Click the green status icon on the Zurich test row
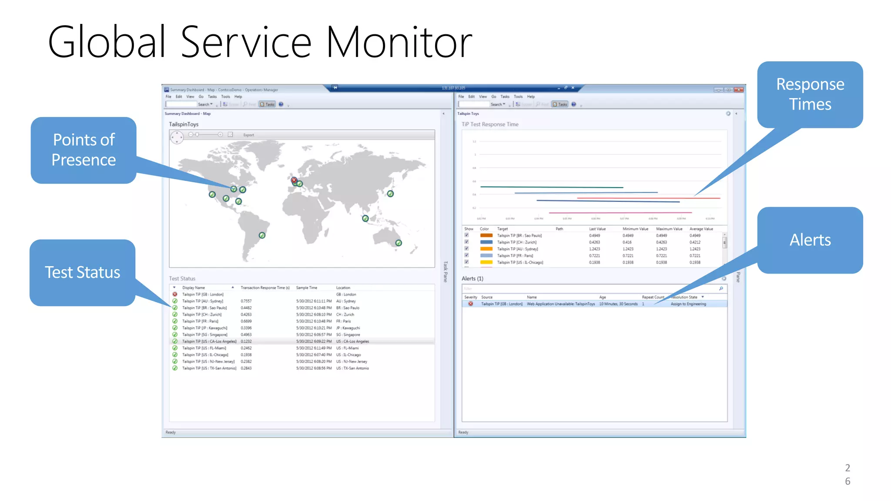Viewport: 891px width, 501px height. pyautogui.click(x=175, y=314)
